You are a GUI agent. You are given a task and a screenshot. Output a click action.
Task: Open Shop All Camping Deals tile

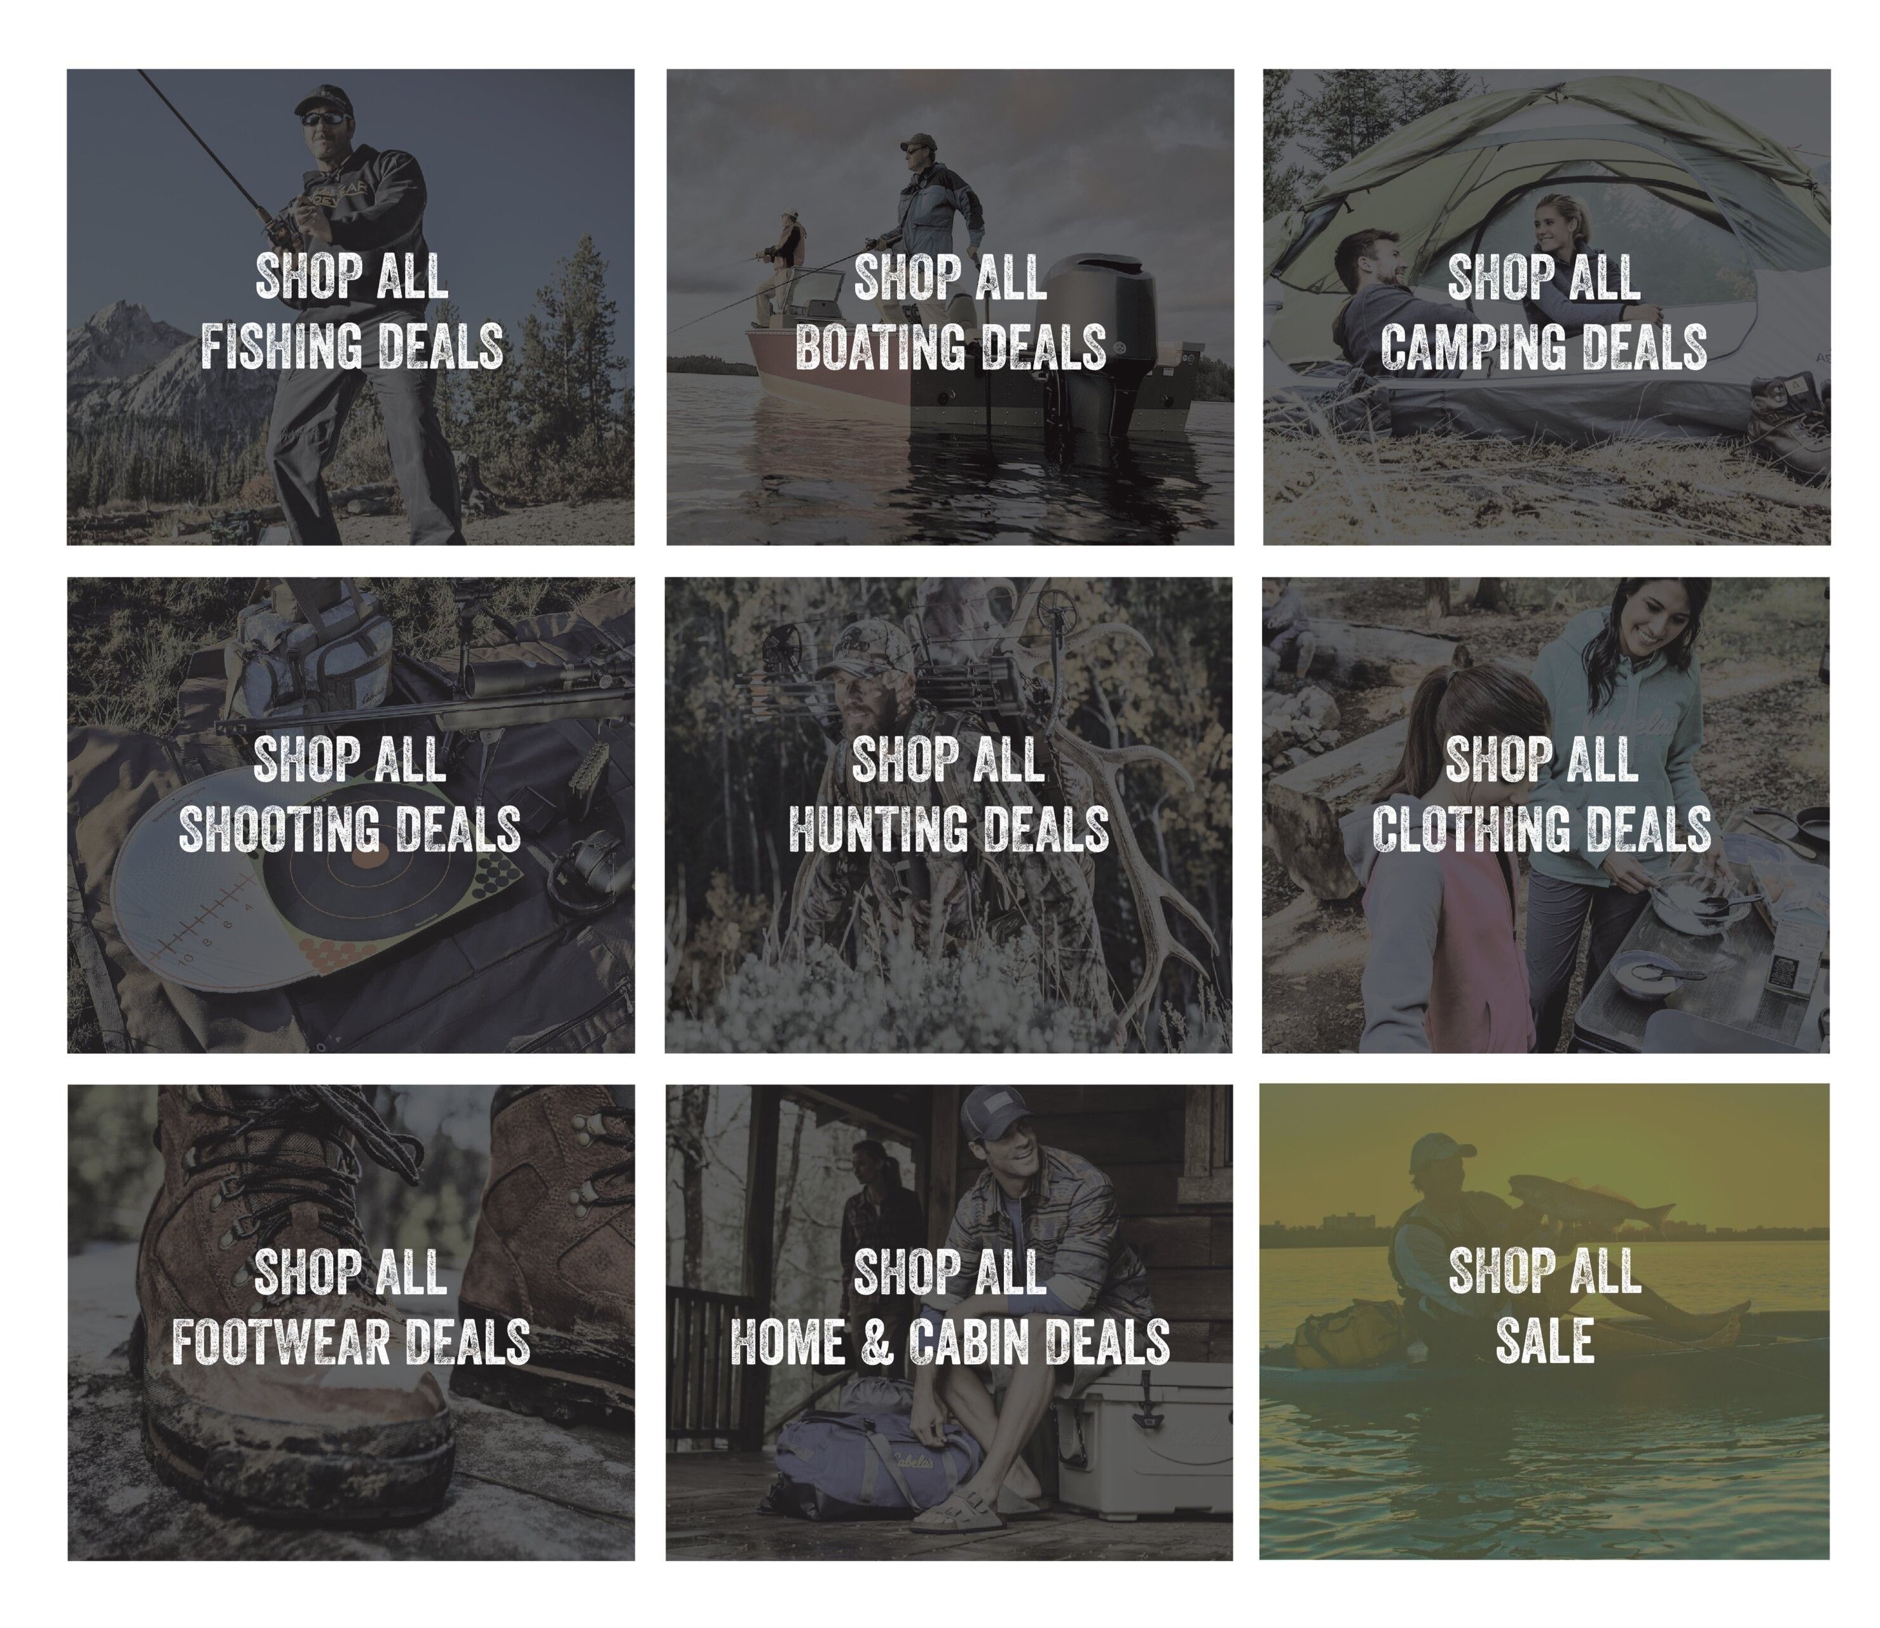[1547, 307]
